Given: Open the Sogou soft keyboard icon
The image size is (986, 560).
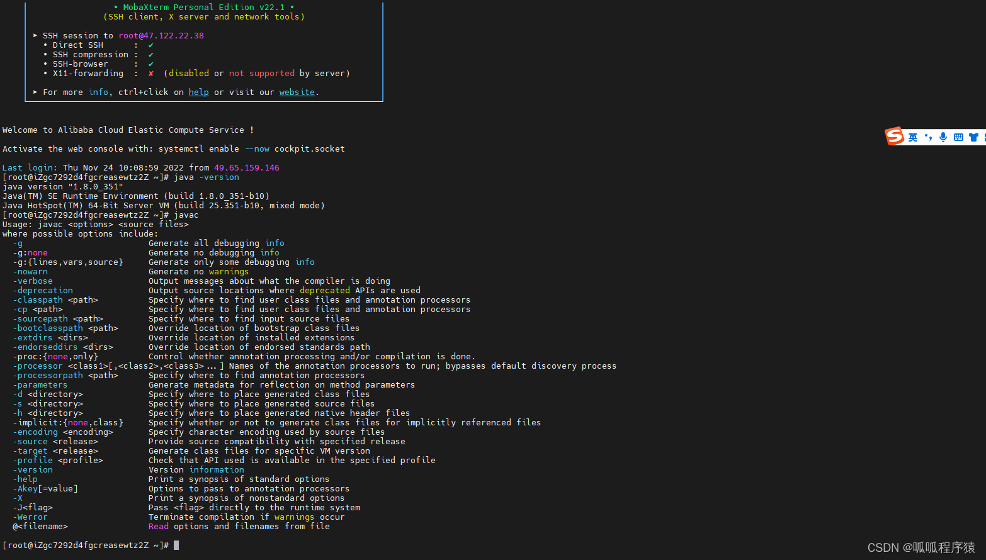Looking at the screenshot, I should (x=958, y=137).
